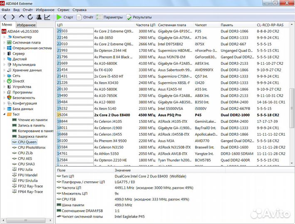Open the DirectX tree item
This screenshot has width=295, height=224.
coord(18,81)
